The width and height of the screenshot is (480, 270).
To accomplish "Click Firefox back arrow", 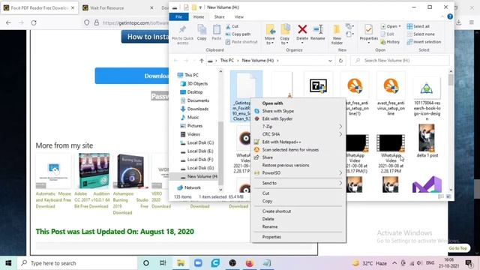I will [8, 22].
